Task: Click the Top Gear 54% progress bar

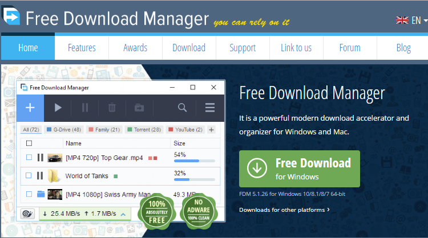Action: coord(195,161)
